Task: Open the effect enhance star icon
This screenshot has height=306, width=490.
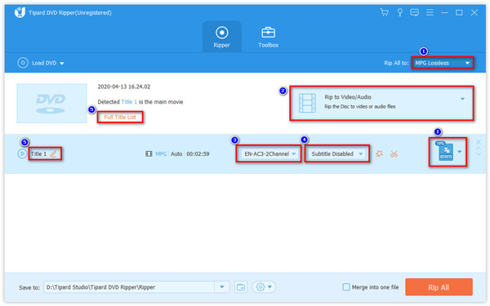Action: pyautogui.click(x=379, y=153)
